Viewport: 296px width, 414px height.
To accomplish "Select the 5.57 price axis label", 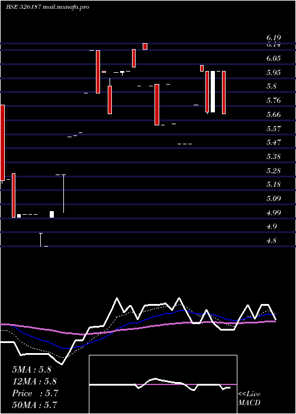I will click(274, 129).
